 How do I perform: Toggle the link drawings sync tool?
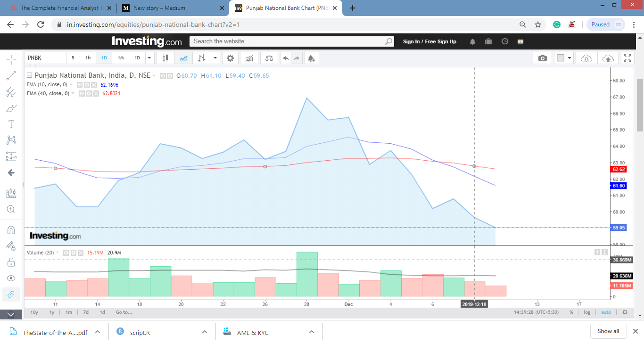pos(11,294)
